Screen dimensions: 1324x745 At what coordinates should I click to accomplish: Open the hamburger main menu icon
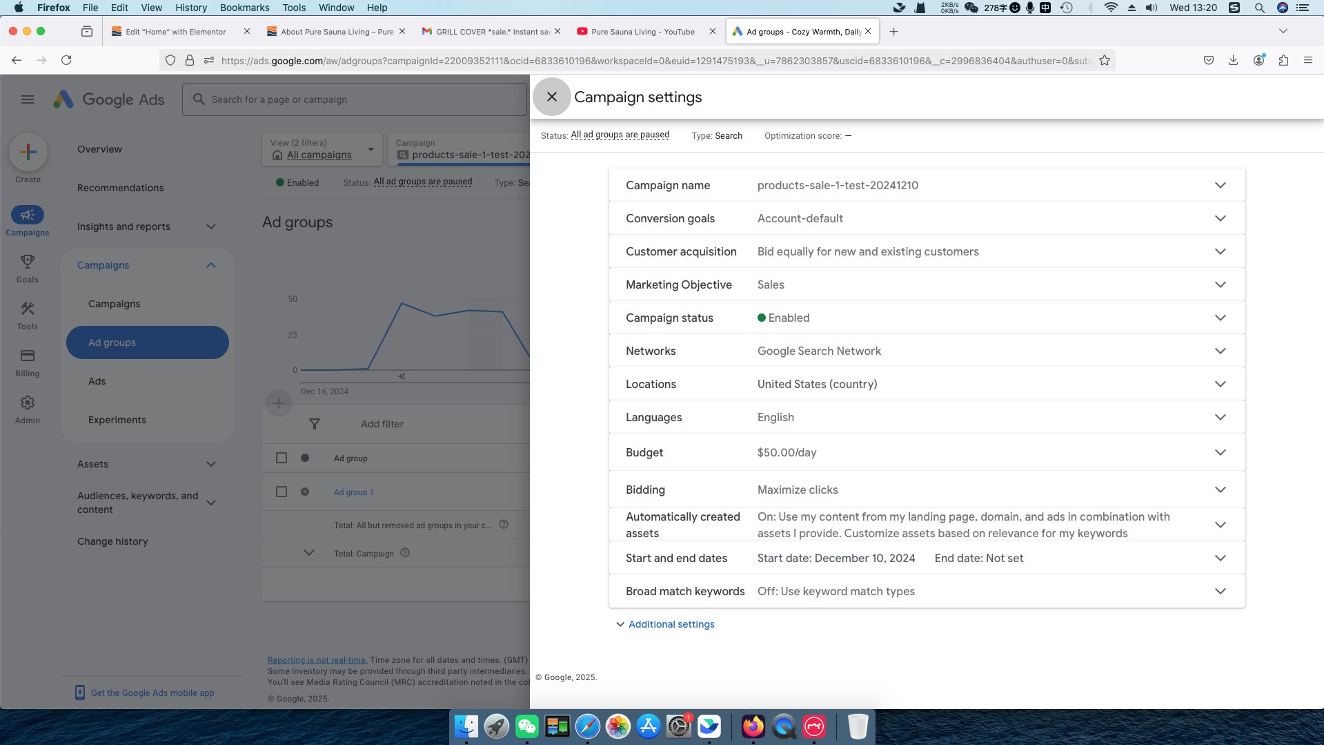click(x=28, y=99)
